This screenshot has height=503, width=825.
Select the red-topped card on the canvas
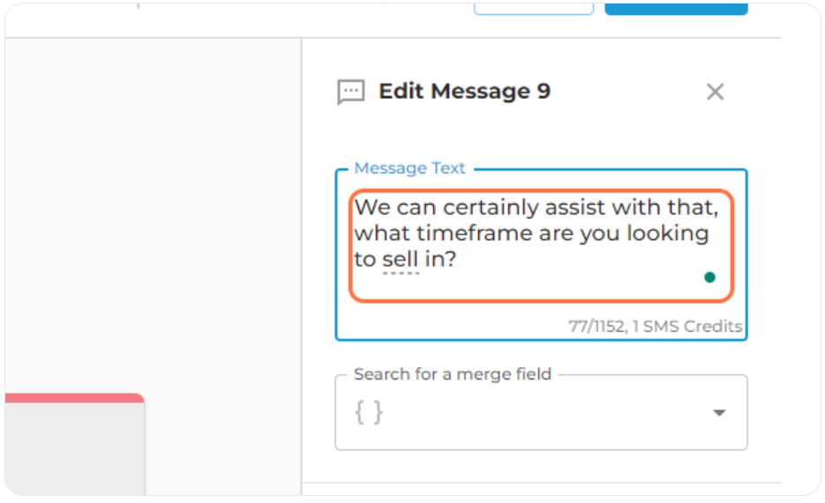pyautogui.click(x=74, y=445)
